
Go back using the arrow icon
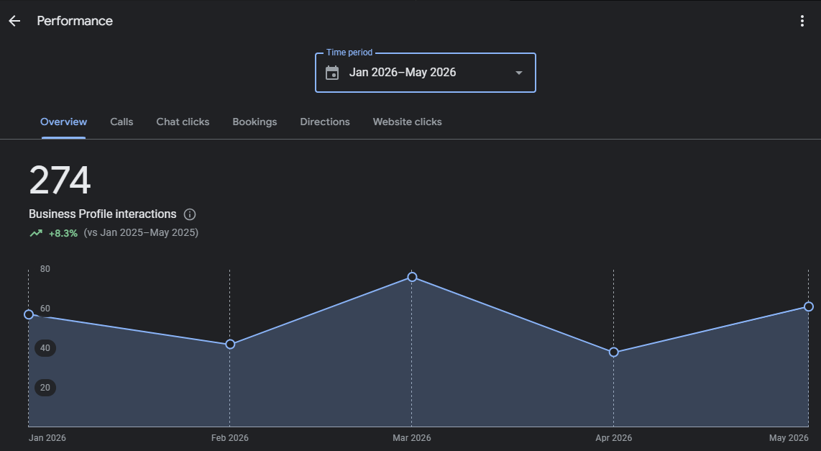pyautogui.click(x=14, y=21)
